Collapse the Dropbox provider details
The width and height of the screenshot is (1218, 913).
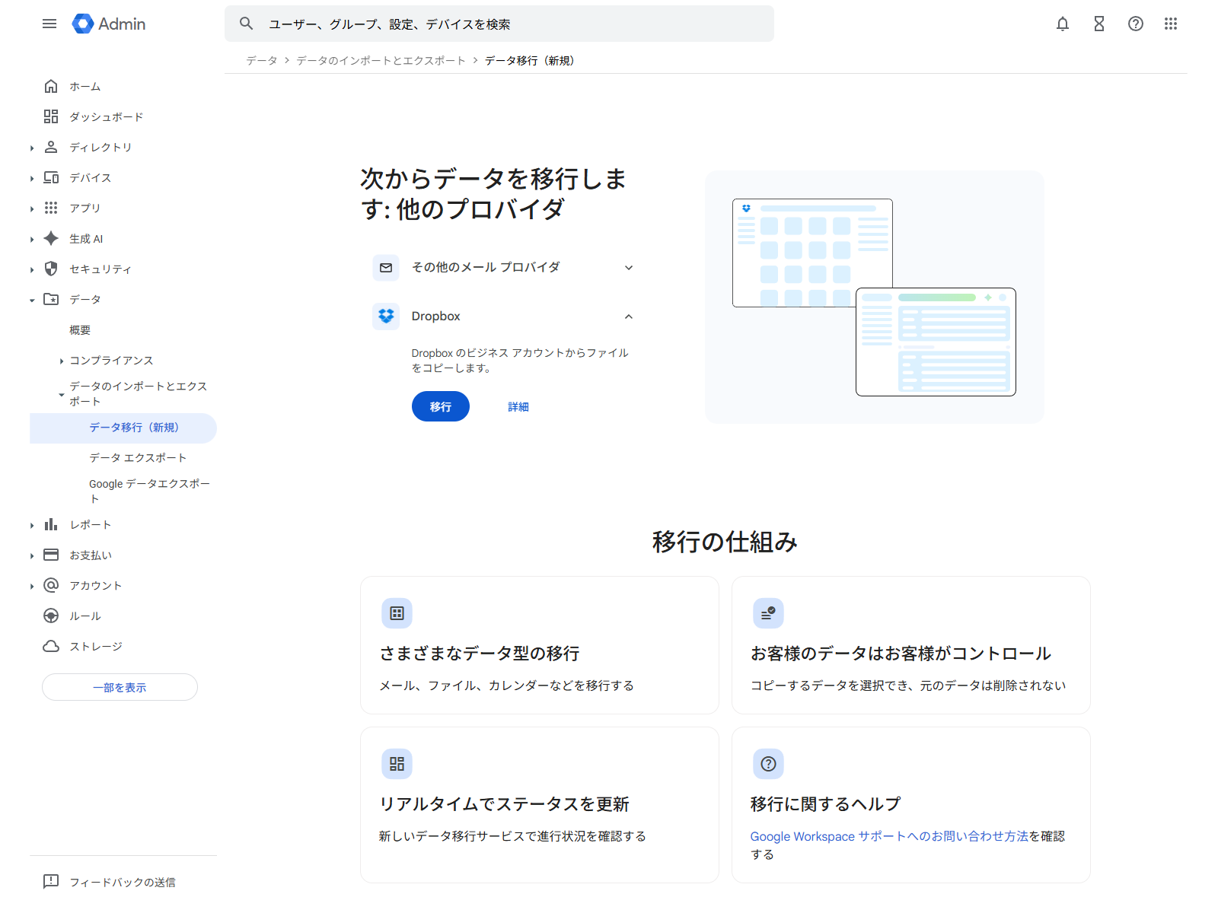(x=628, y=316)
